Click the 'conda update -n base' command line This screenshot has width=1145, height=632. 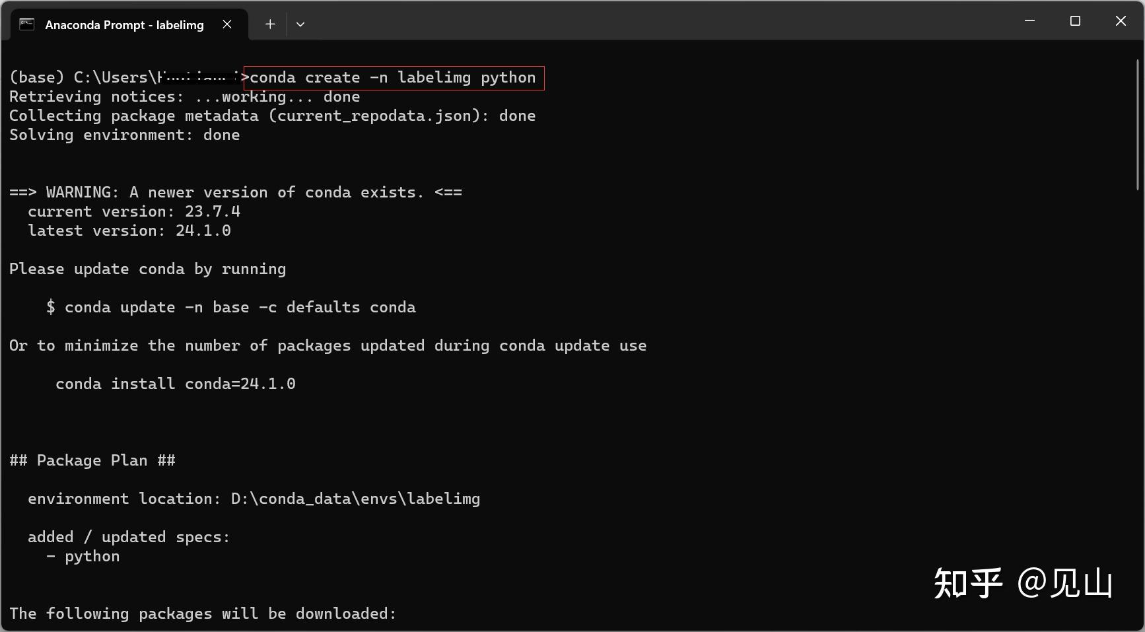(231, 307)
